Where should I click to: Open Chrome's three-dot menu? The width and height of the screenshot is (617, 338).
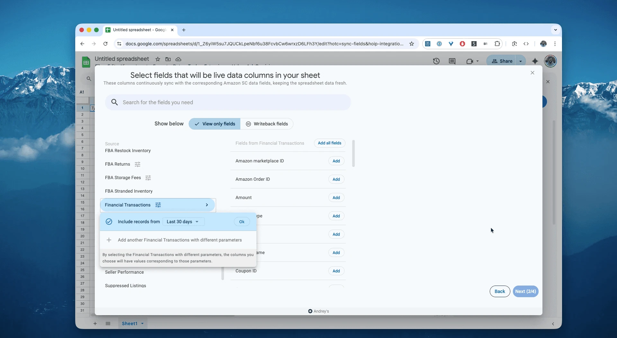point(555,44)
